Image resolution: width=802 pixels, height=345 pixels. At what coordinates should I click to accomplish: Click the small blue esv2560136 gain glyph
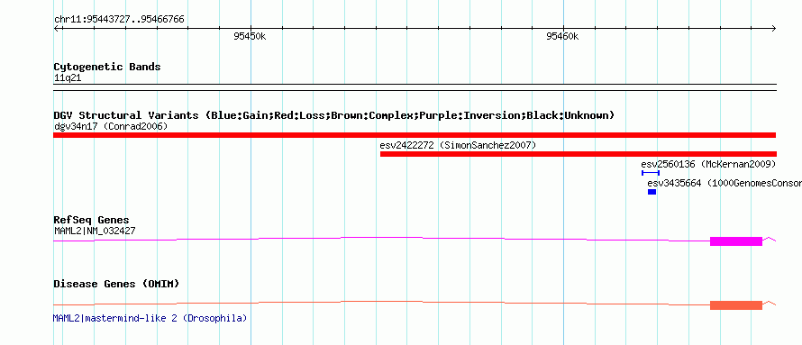pos(650,173)
